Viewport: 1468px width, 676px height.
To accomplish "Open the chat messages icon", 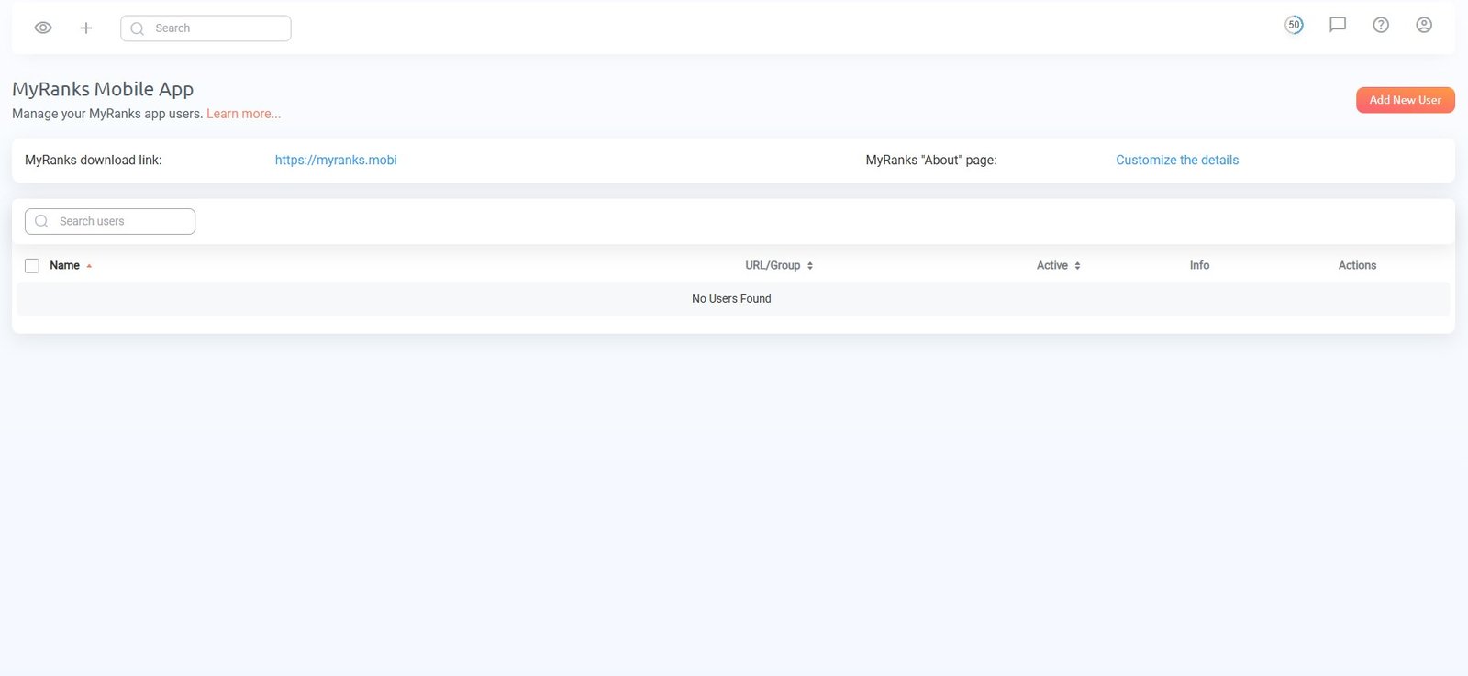I will tap(1338, 25).
